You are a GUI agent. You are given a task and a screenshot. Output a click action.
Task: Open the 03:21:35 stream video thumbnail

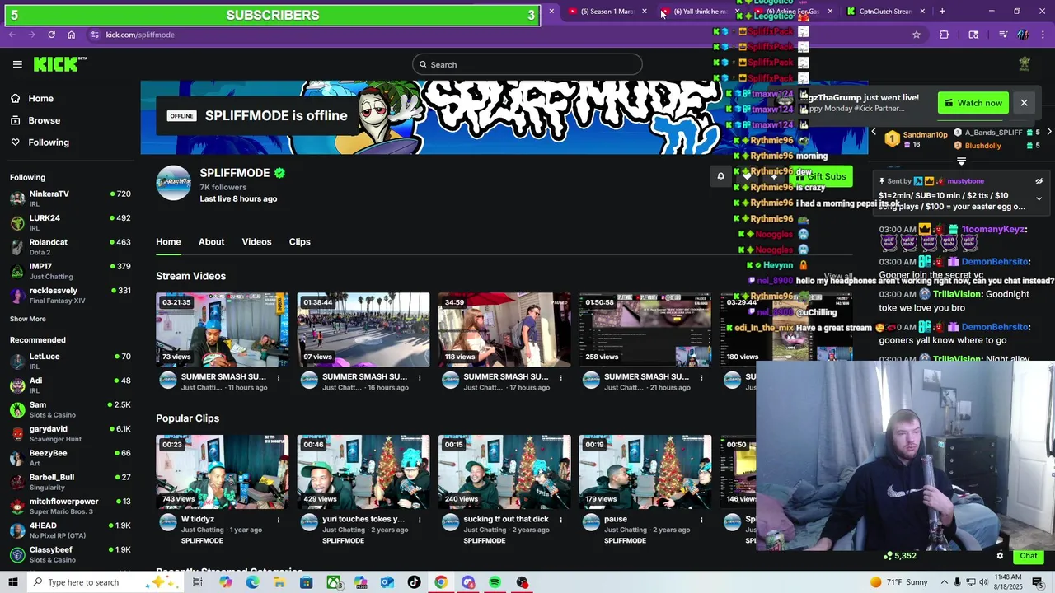pos(223,329)
